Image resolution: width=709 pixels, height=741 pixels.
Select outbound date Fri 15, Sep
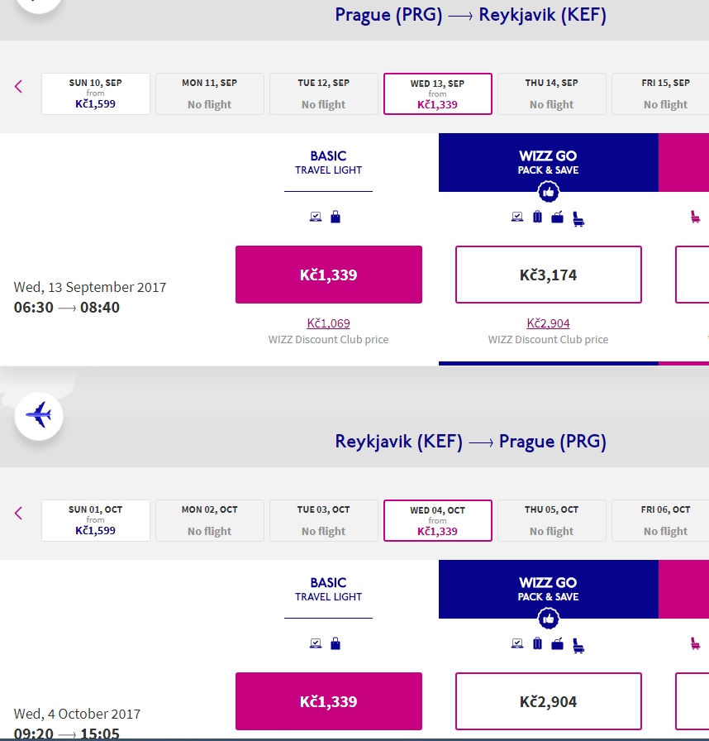coord(661,93)
